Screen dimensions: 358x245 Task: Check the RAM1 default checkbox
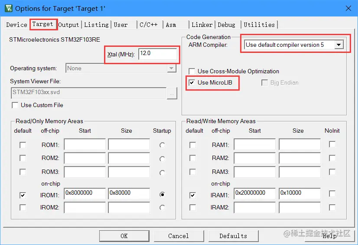point(193,145)
